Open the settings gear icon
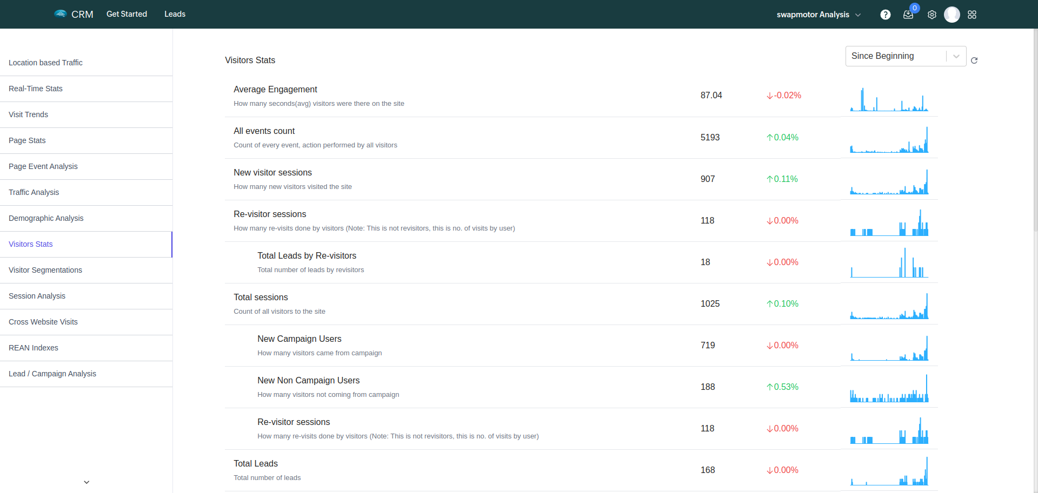The height and width of the screenshot is (493, 1038). (x=932, y=15)
